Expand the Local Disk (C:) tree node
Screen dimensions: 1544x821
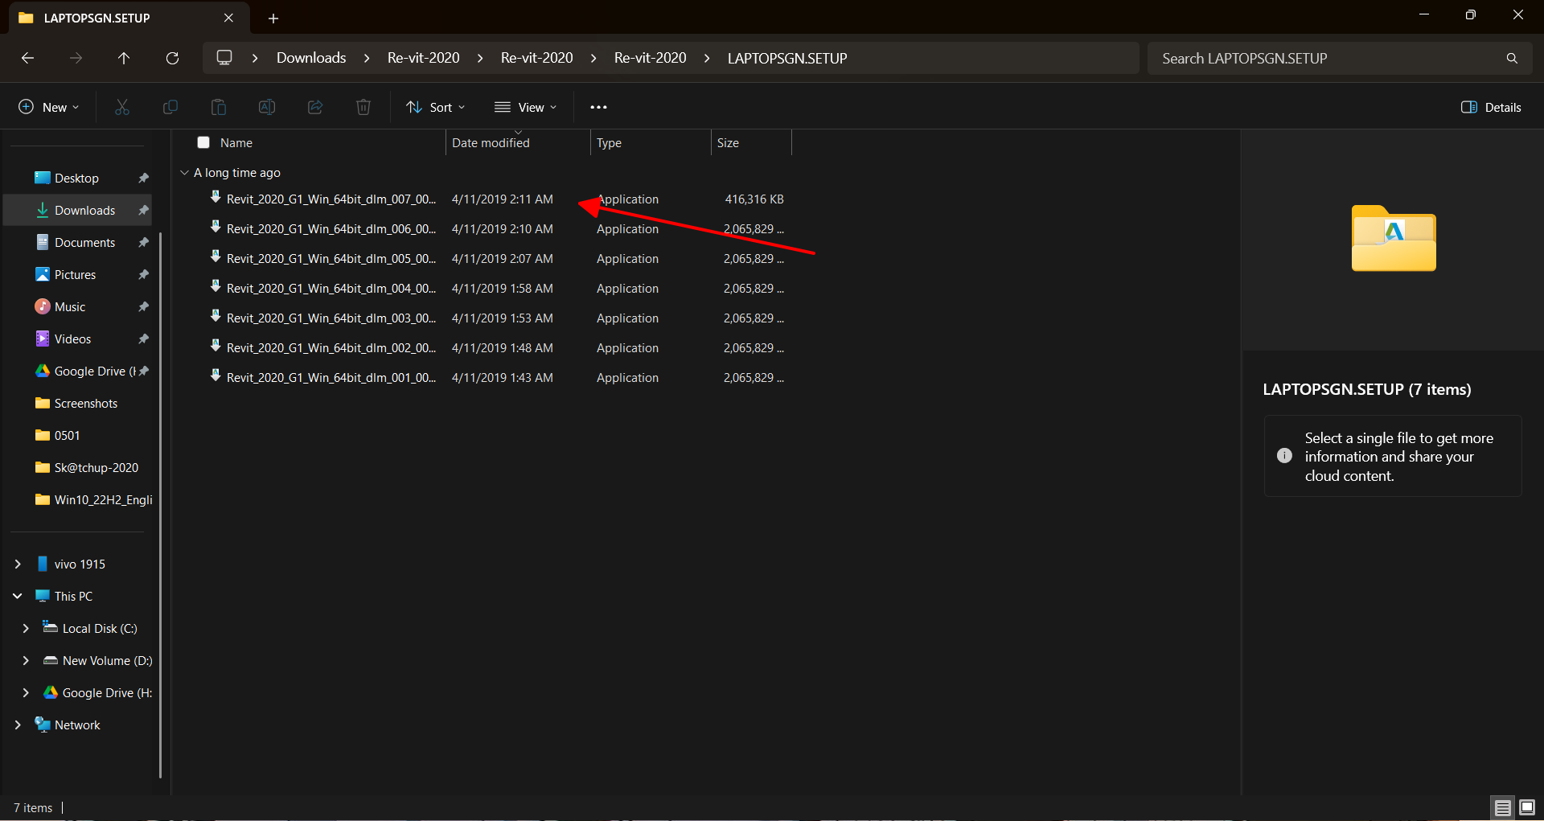point(26,628)
